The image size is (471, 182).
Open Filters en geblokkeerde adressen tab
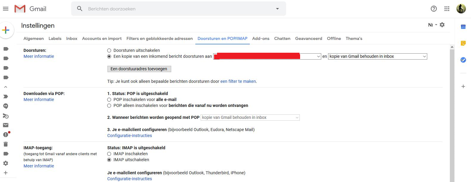tap(160, 38)
